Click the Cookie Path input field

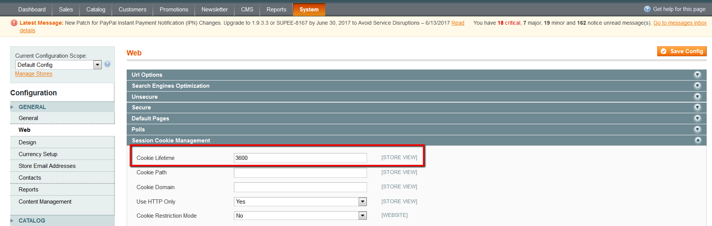click(300, 173)
